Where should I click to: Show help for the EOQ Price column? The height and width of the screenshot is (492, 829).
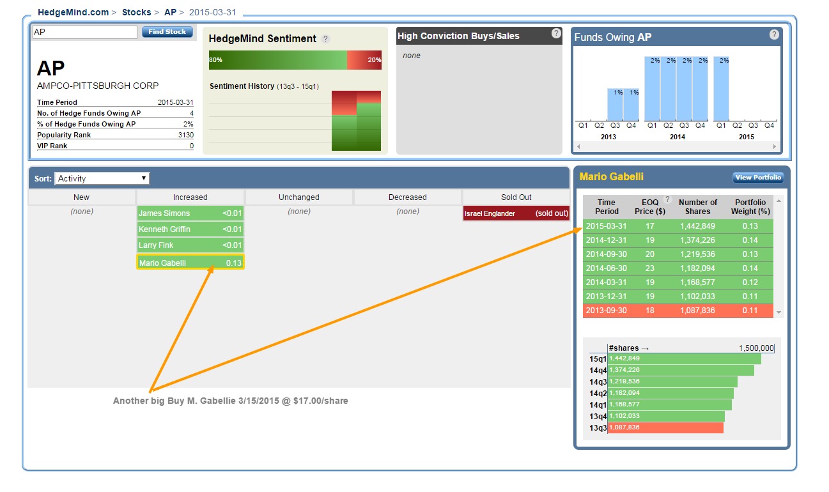(667, 199)
